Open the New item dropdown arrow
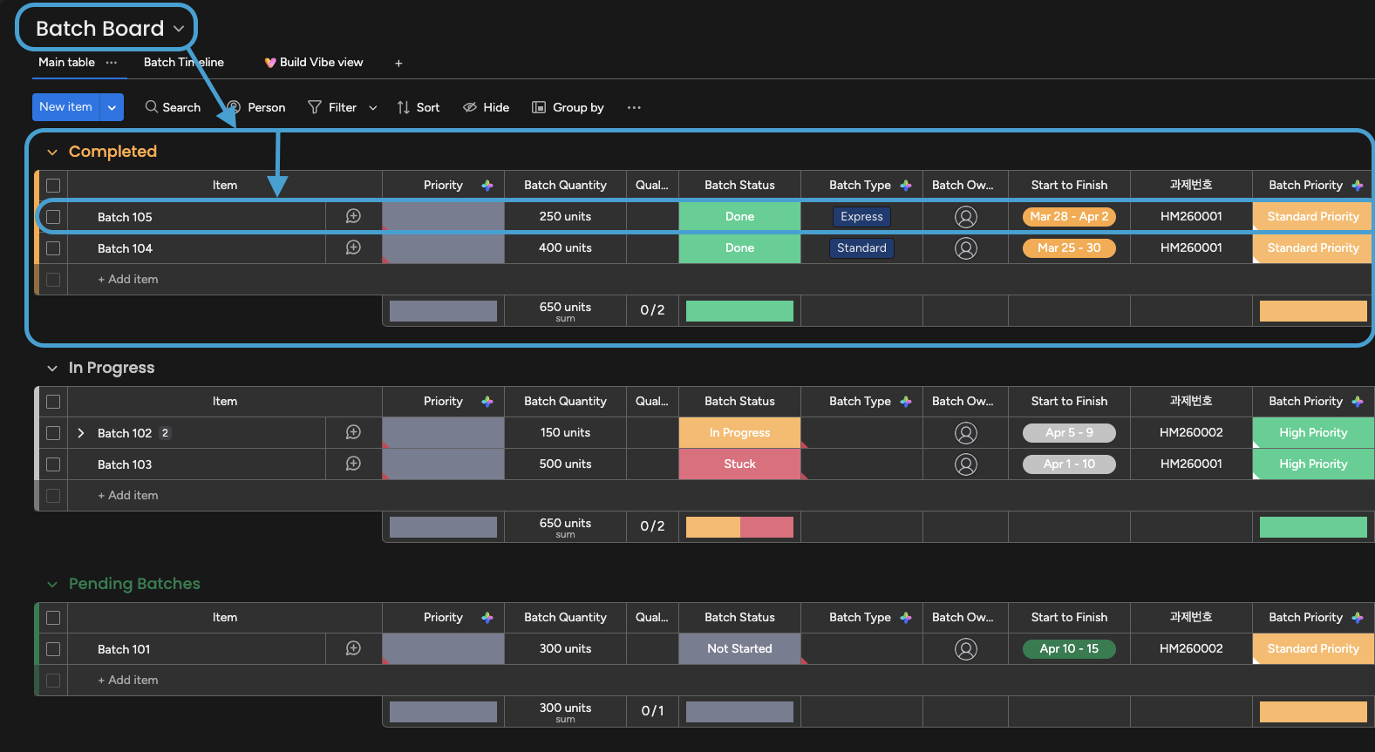The image size is (1375, 752). [x=112, y=107]
